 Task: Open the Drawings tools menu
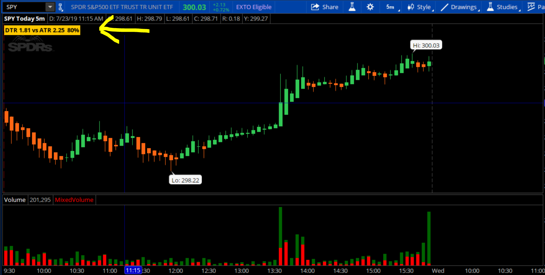[460, 7]
